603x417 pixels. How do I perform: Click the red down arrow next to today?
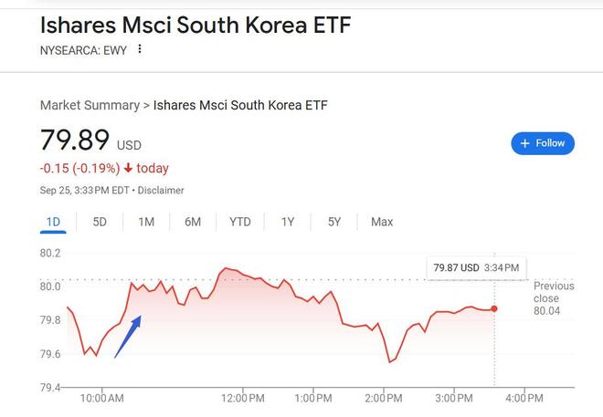coord(128,168)
